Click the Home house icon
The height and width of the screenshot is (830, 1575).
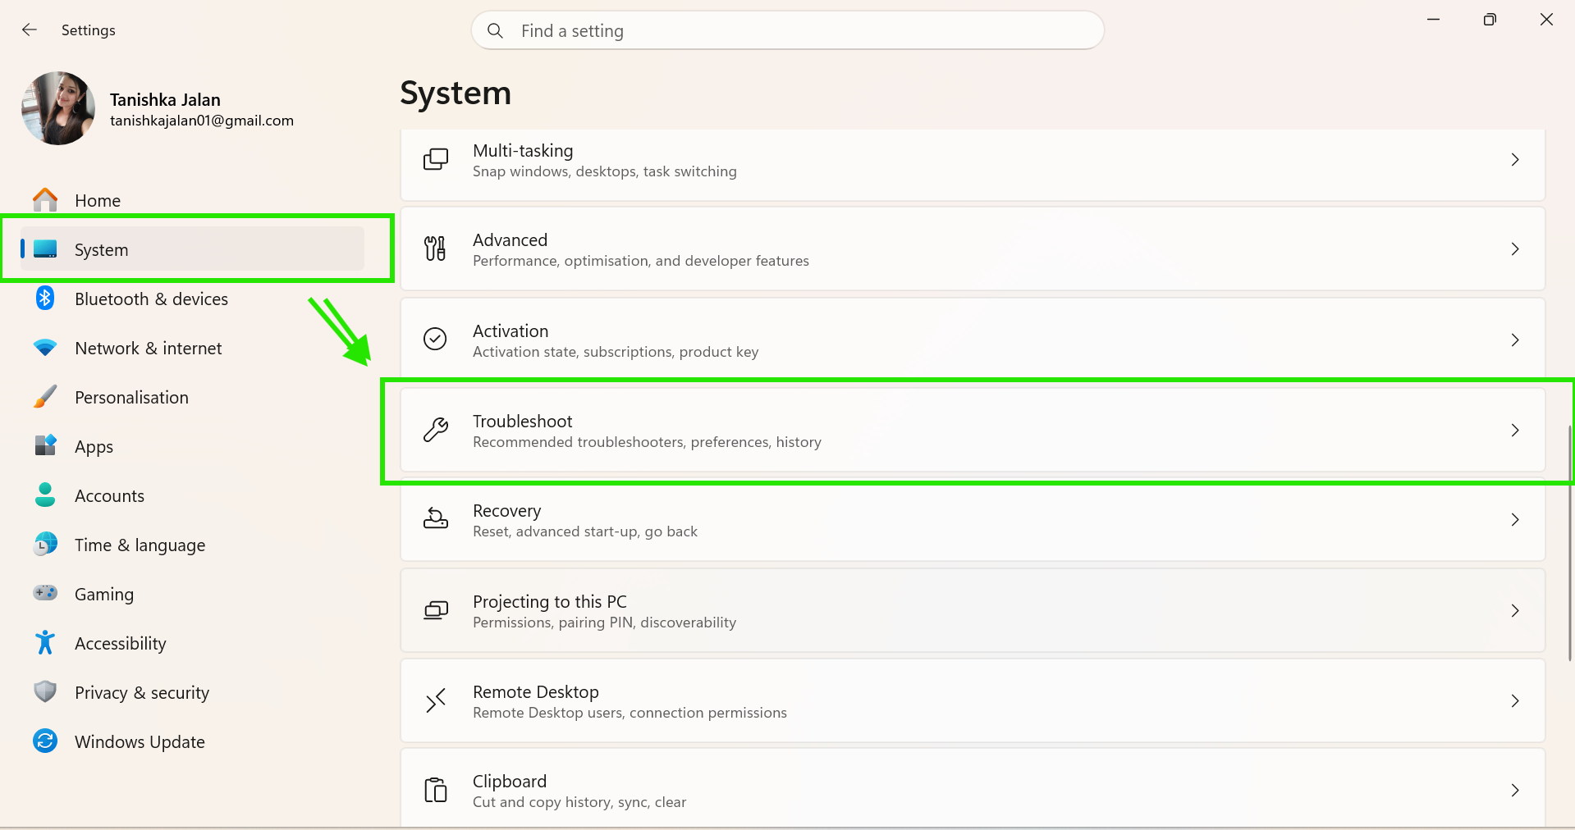click(x=45, y=200)
